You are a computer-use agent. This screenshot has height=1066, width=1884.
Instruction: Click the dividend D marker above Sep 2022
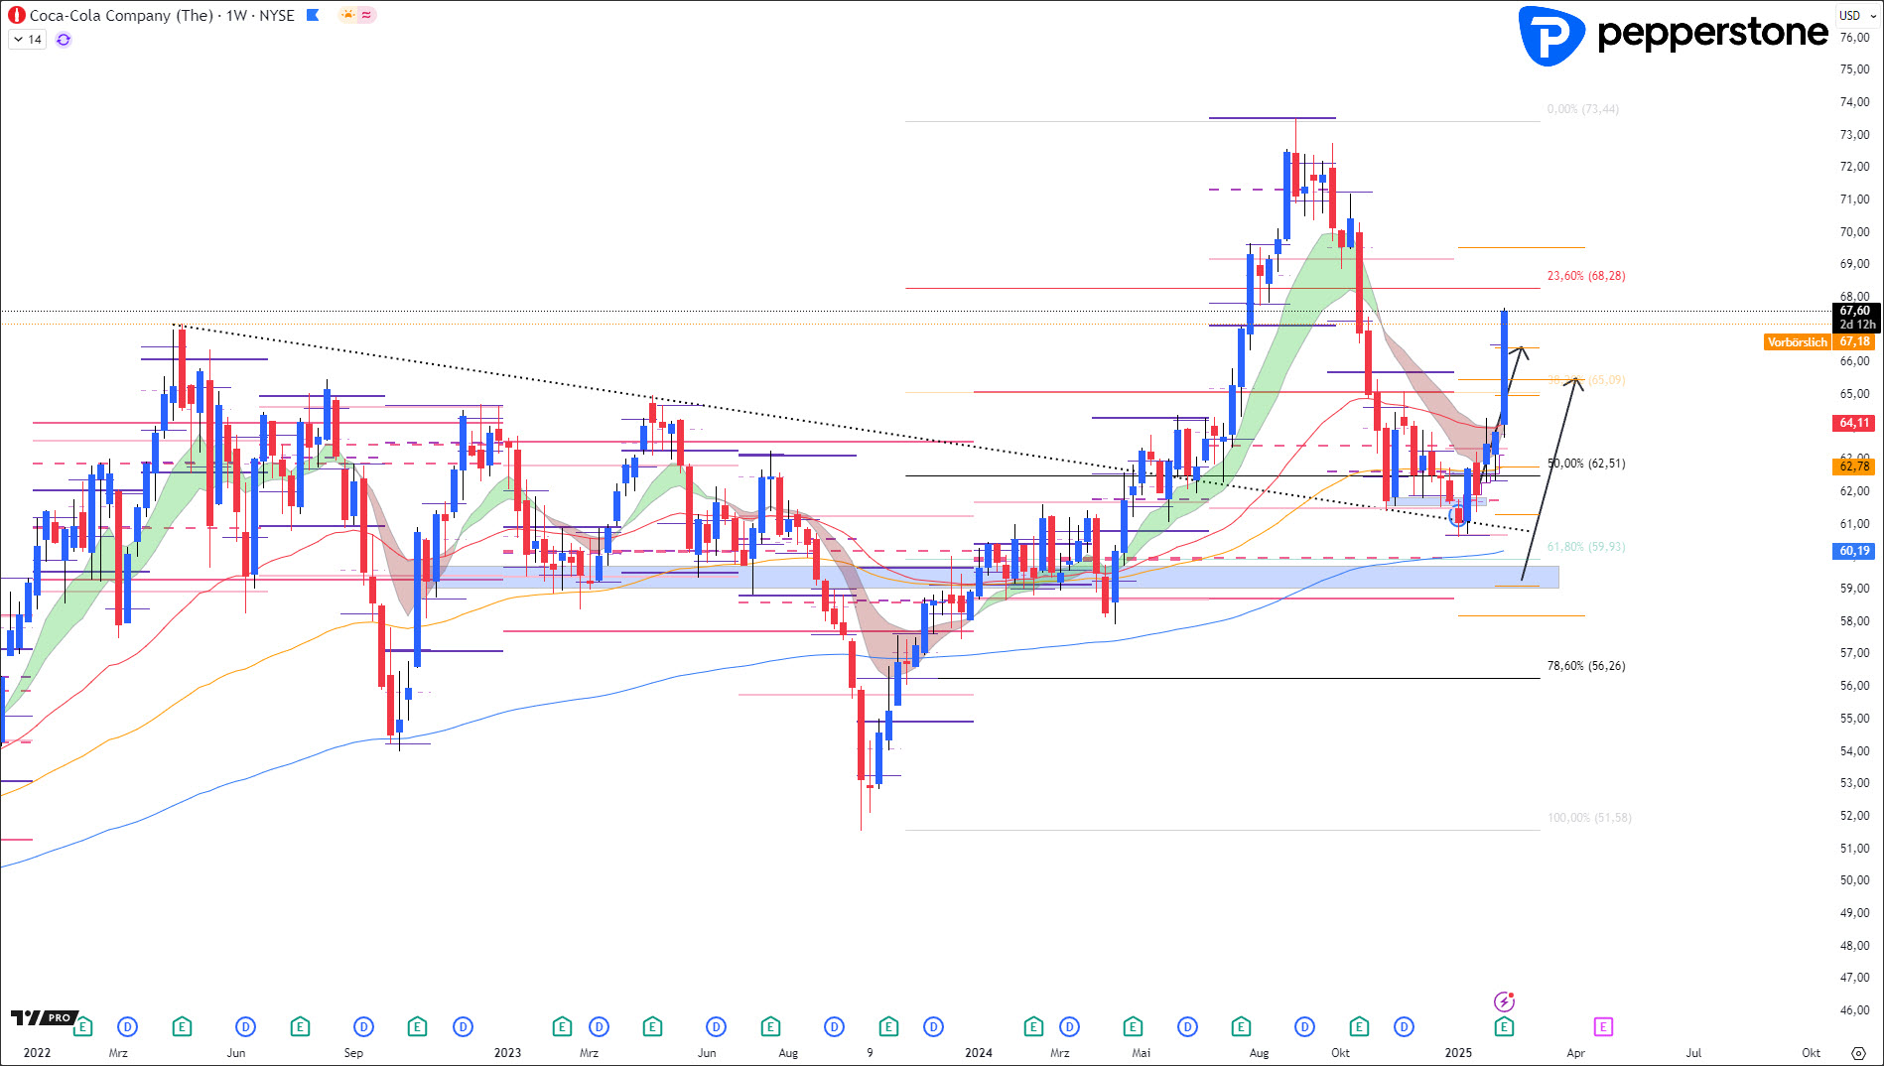click(363, 1026)
